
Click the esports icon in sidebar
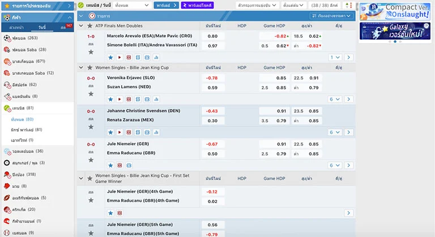point(7,84)
